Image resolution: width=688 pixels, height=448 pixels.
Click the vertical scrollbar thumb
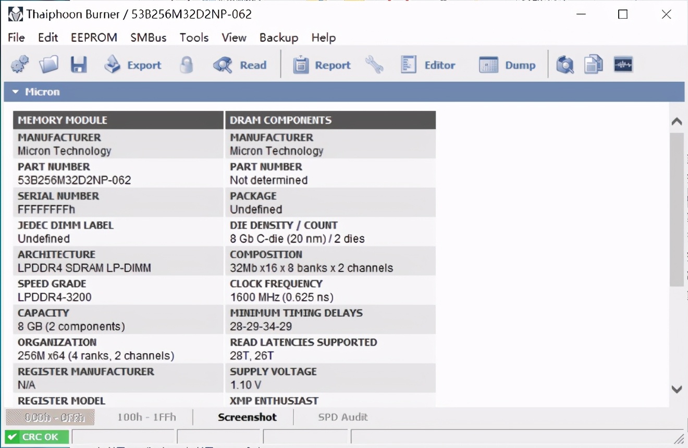[x=677, y=209]
